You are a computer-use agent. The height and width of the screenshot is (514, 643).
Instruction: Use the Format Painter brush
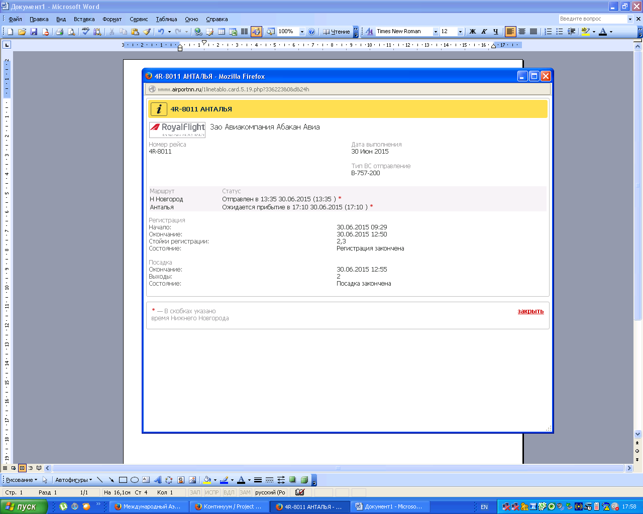pyautogui.click(x=147, y=32)
